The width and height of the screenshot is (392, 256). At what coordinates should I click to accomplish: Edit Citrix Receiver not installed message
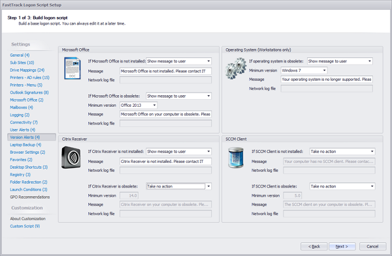[165, 162]
